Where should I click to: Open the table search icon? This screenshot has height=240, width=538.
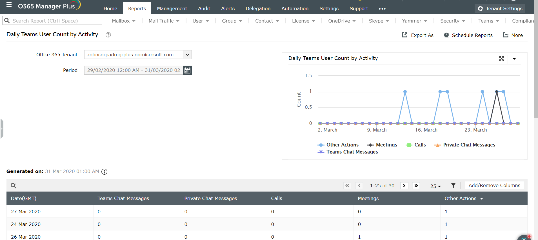(x=14, y=185)
